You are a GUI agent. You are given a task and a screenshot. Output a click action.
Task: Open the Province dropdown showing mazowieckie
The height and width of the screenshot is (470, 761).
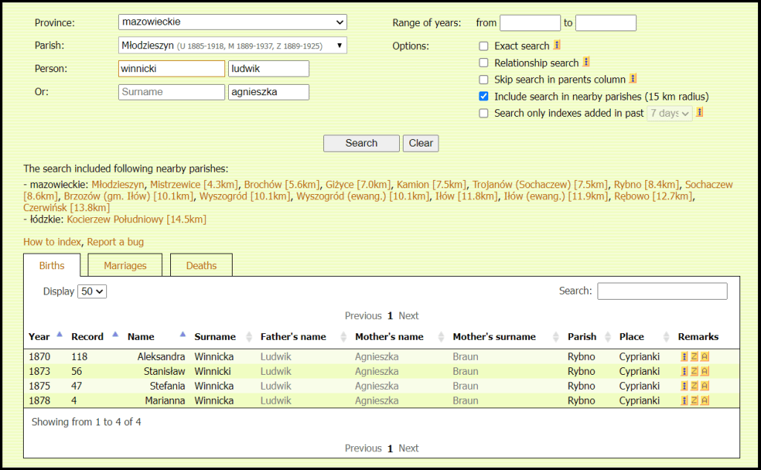(232, 22)
